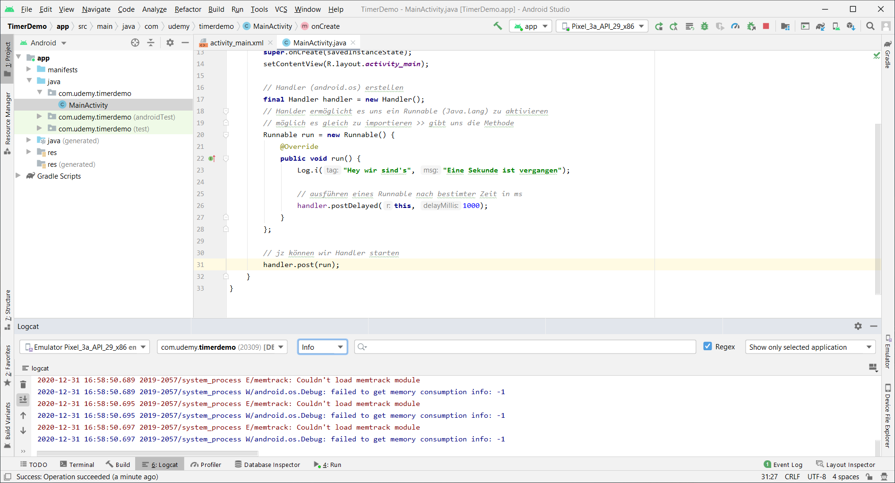Click the Attach Debugger to Android Process icon
The width and height of the screenshot is (895, 483).
click(751, 26)
